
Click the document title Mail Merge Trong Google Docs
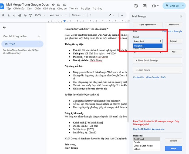point(28,5)
